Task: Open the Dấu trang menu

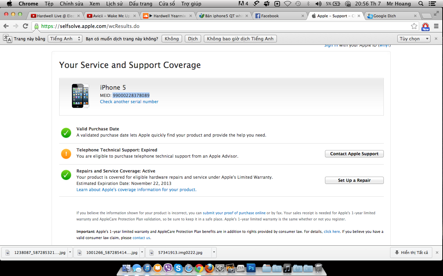Action: click(141, 4)
